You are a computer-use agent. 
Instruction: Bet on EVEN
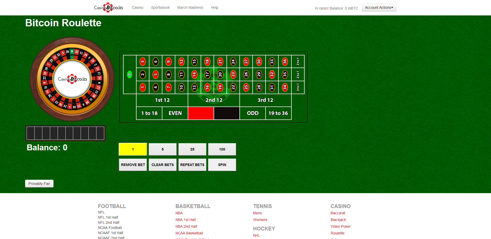coord(175,113)
